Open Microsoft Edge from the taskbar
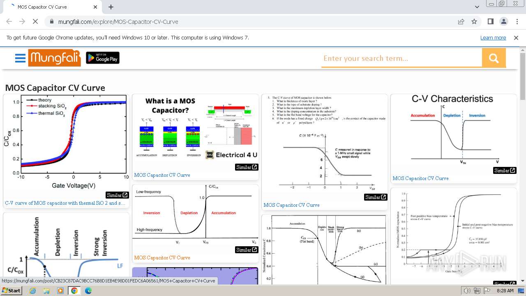526x296 pixels. click(x=88, y=291)
